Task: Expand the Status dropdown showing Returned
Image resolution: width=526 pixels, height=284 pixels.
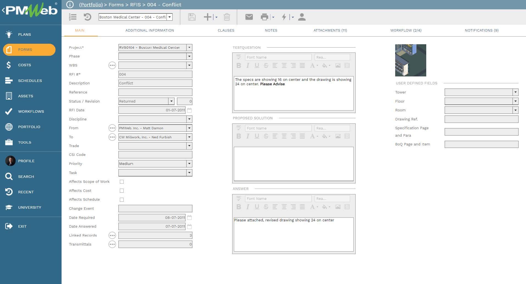Action: point(171,101)
